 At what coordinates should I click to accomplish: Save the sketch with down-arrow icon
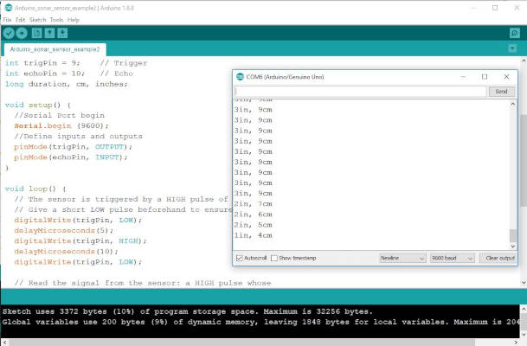pyautogui.click(x=62, y=33)
